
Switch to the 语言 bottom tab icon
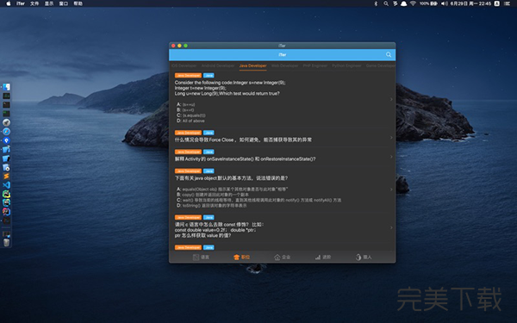[x=196, y=257]
